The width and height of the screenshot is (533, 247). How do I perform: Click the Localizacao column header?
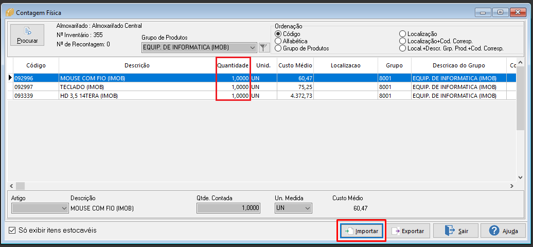tap(345, 65)
